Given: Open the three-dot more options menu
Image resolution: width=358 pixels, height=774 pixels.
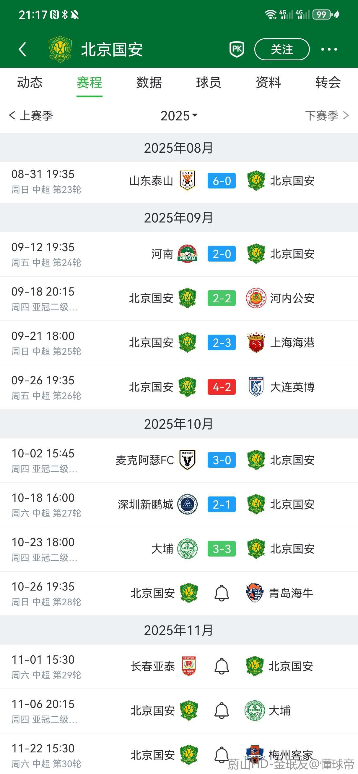Looking at the screenshot, I should 329,49.
